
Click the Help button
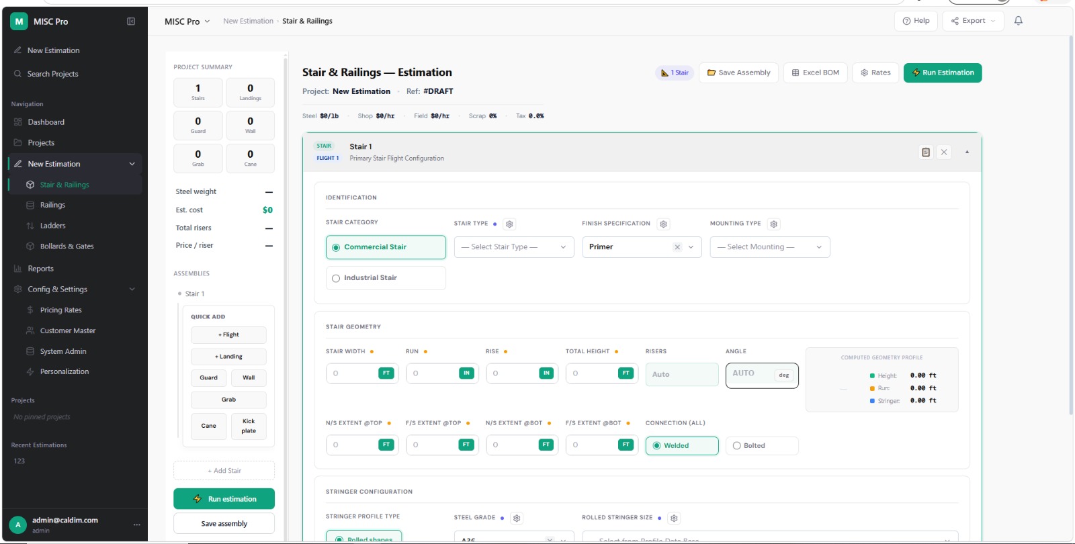[x=916, y=21]
